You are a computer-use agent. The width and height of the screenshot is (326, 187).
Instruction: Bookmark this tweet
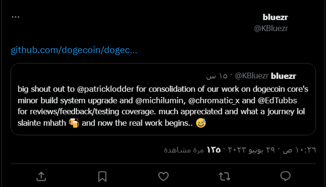coord(102,176)
